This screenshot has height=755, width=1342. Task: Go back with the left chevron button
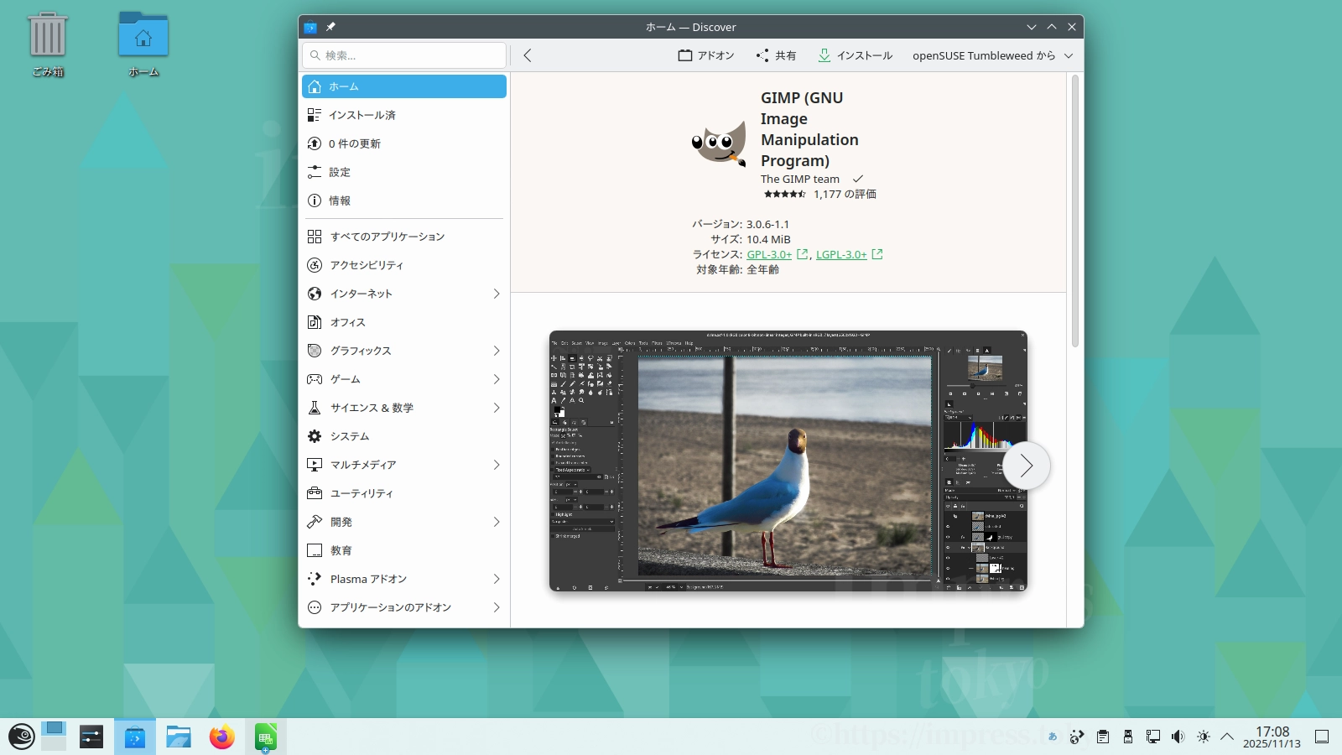[528, 55]
